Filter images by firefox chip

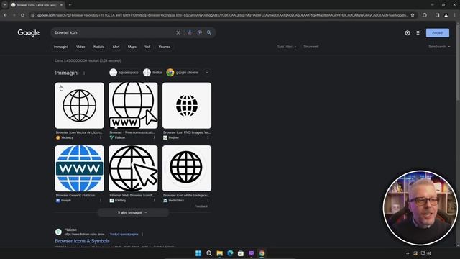(x=153, y=73)
